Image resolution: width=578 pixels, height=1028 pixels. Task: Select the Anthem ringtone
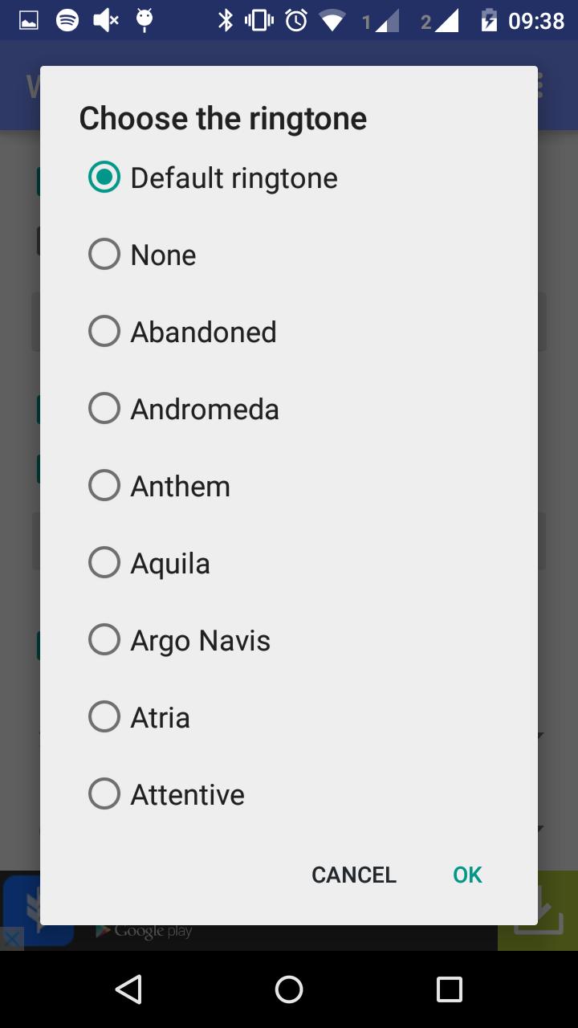104,486
